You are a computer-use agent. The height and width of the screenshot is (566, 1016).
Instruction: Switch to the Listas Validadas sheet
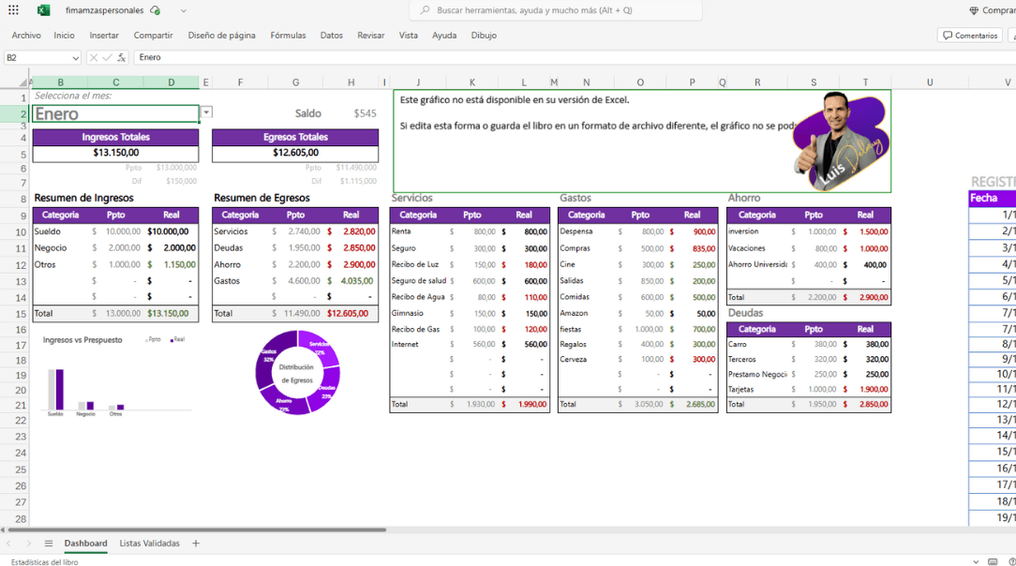pyautogui.click(x=149, y=544)
